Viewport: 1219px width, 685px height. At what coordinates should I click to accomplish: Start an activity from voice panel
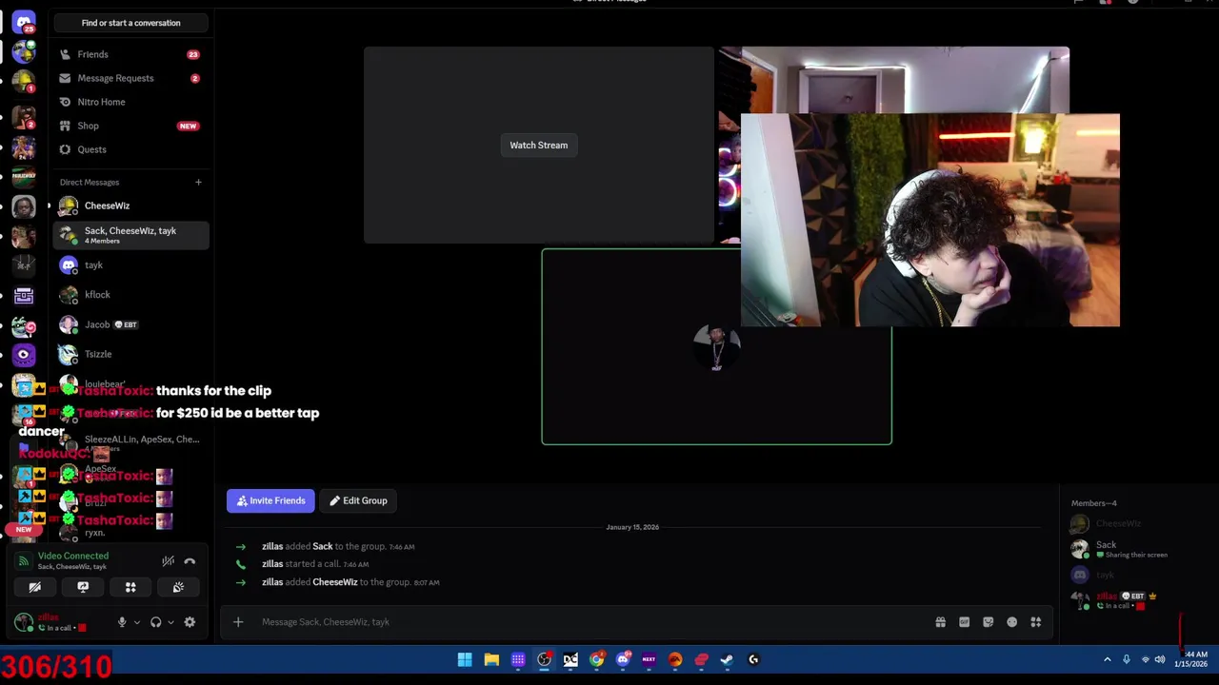(130, 588)
